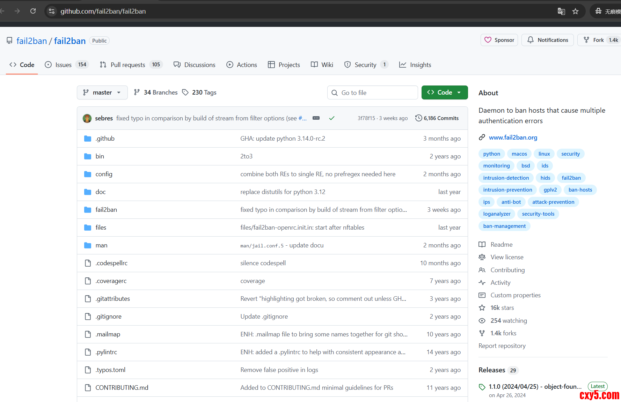Screen dimensions: 621x402
Task: Expand commit message with ellipsis button
Action: [316, 118]
